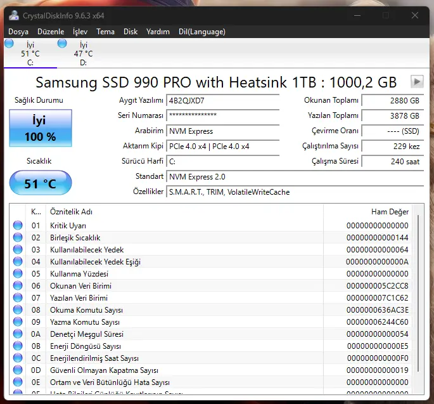
Task: Open the Dil(Language) menu
Action: coord(201,32)
